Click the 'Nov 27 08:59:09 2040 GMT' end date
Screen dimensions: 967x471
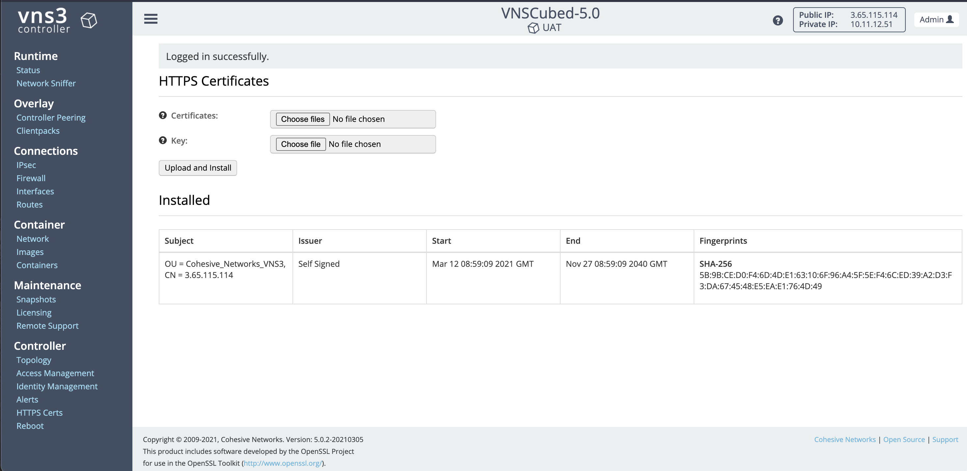coord(616,264)
